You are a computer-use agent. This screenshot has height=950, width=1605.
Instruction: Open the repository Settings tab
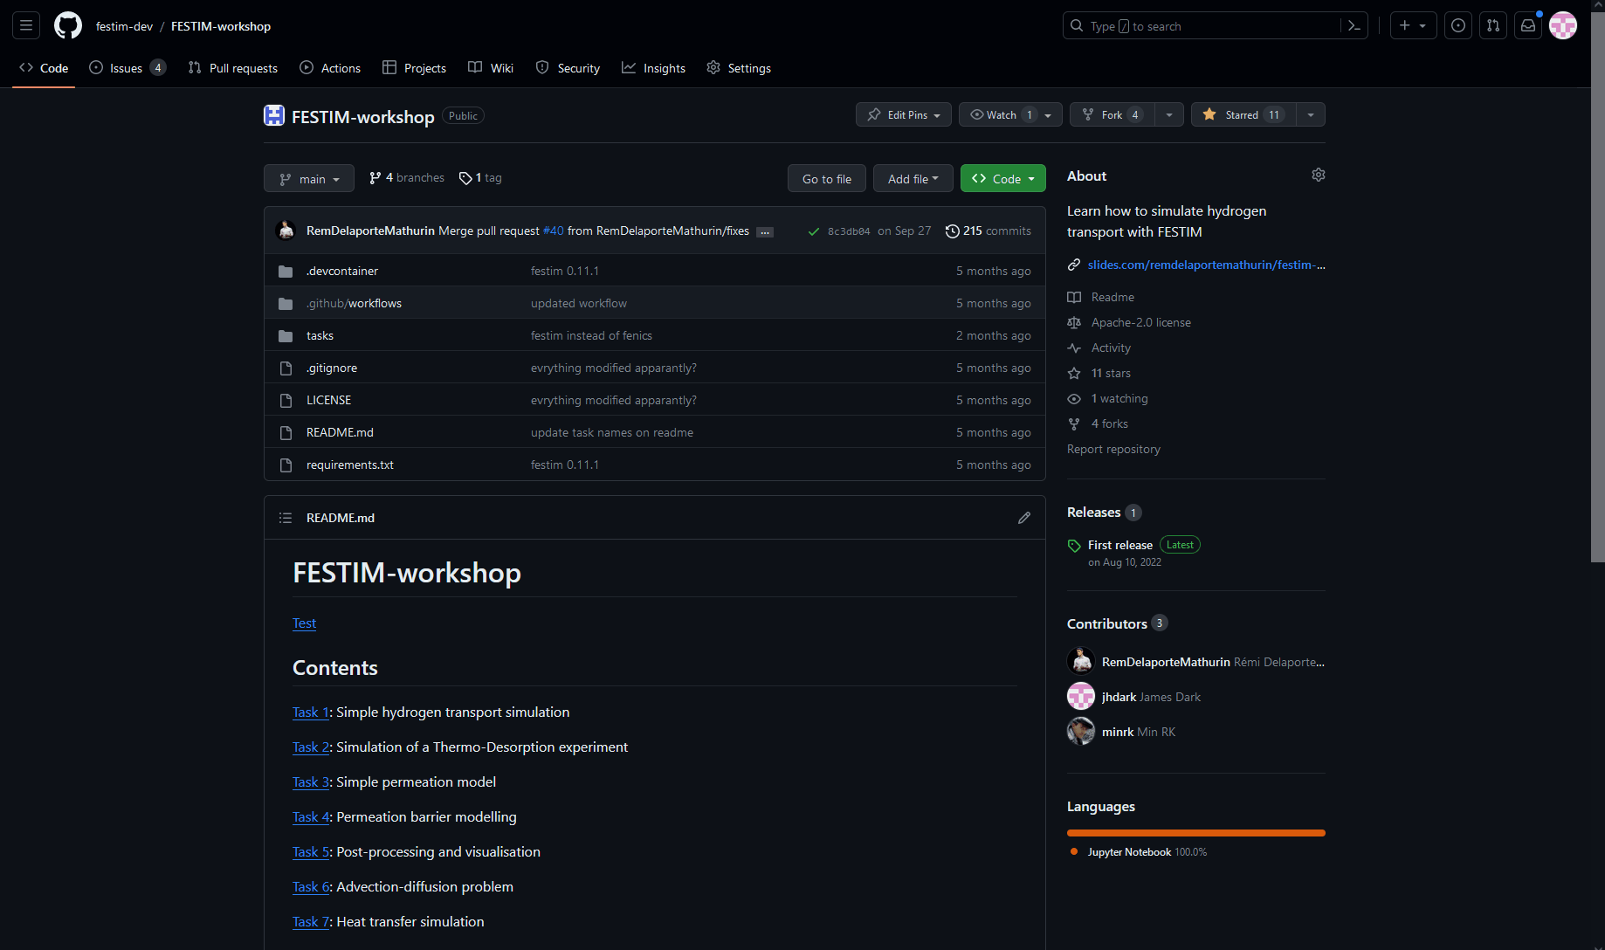coord(739,68)
